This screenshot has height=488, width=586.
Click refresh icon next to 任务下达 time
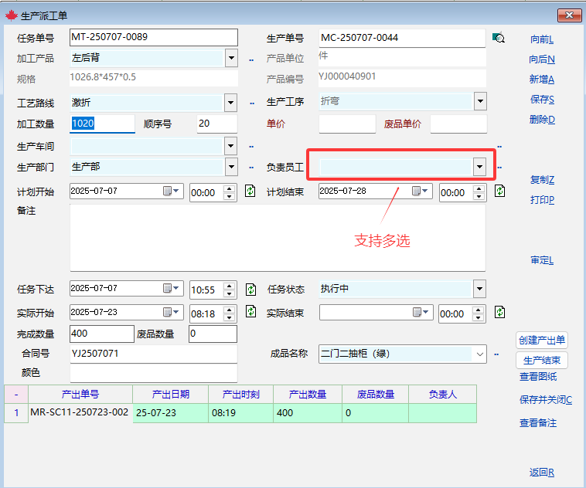pos(250,289)
